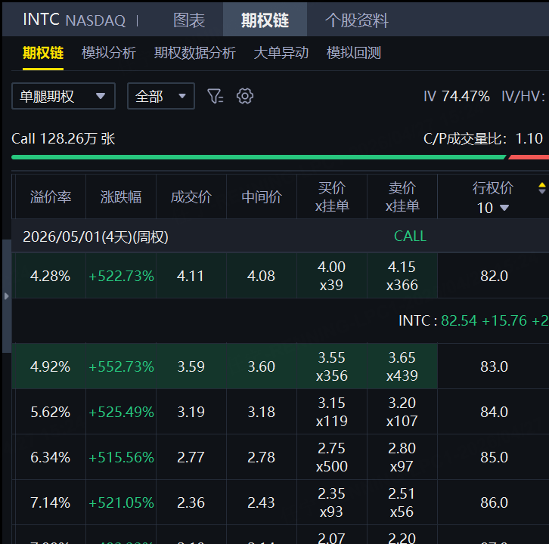The height and width of the screenshot is (544, 549).
Task: Open 期权数据分析 sub-tab
Action: pos(194,53)
